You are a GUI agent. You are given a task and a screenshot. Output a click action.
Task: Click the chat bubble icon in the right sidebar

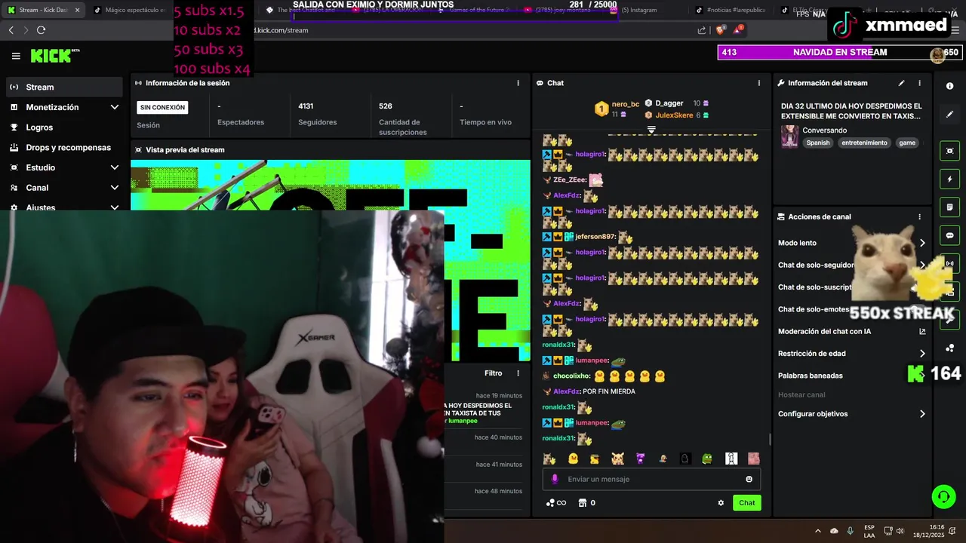pos(950,235)
